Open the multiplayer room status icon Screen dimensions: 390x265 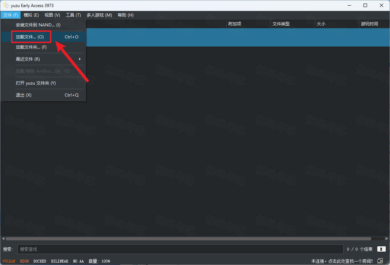(x=380, y=261)
